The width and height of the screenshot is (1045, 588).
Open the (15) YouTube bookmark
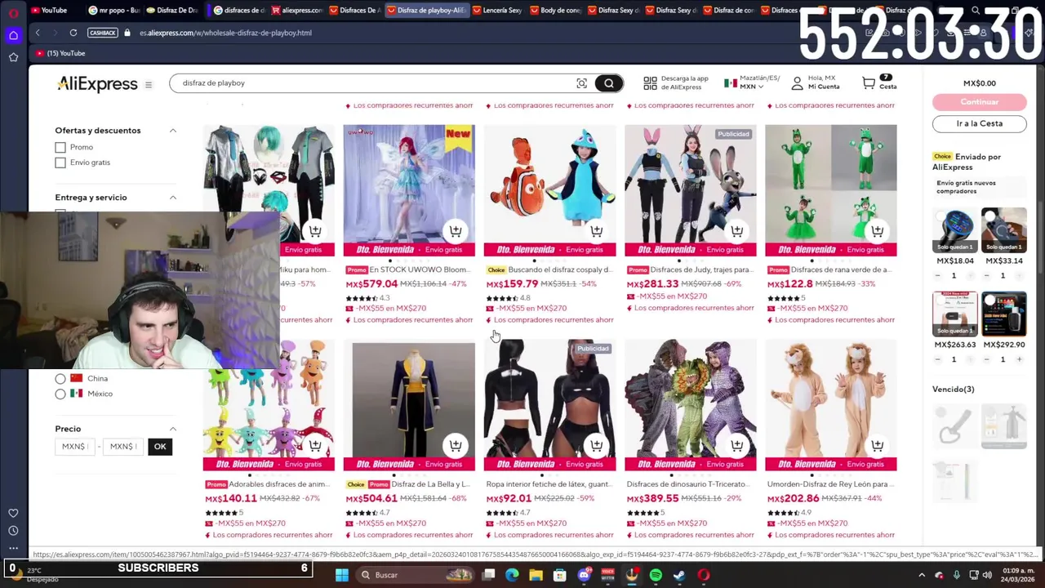pos(60,53)
